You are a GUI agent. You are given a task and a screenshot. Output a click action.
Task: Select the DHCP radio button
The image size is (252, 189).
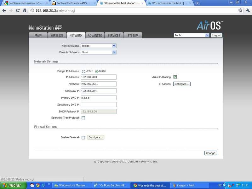[x=83, y=71]
